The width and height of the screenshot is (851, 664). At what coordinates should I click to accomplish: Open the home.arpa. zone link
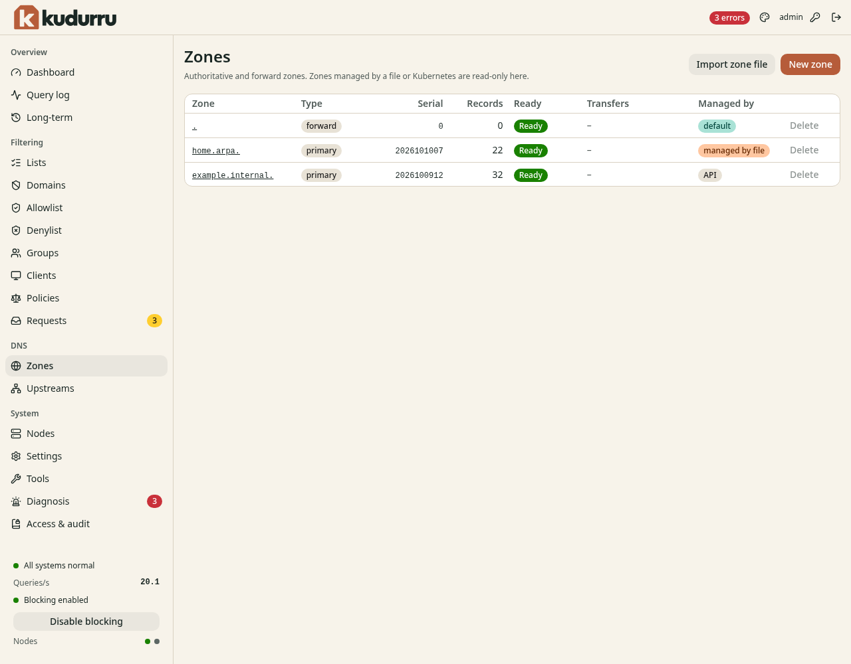(x=216, y=151)
